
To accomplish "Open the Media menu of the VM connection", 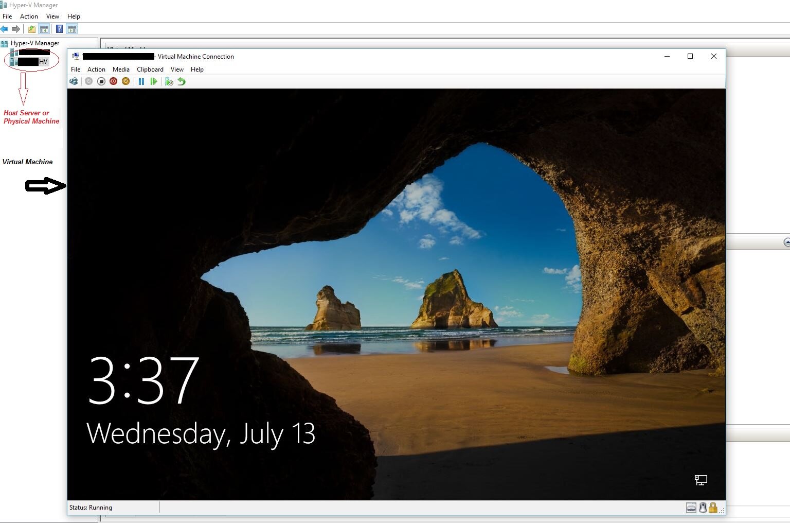I will pos(121,69).
